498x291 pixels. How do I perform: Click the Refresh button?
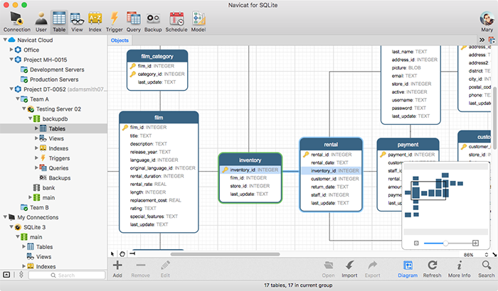tap(433, 269)
